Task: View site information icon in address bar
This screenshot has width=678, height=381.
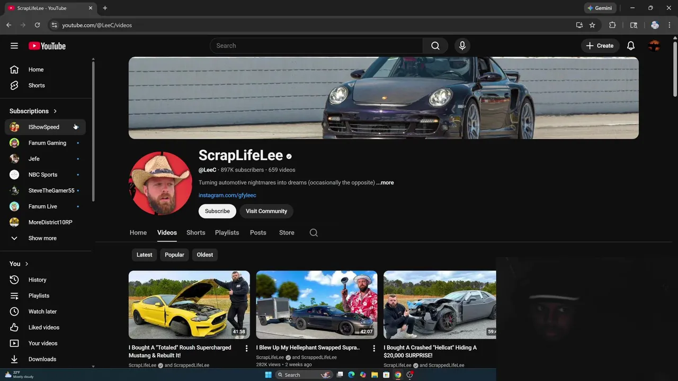Action: tap(53, 25)
